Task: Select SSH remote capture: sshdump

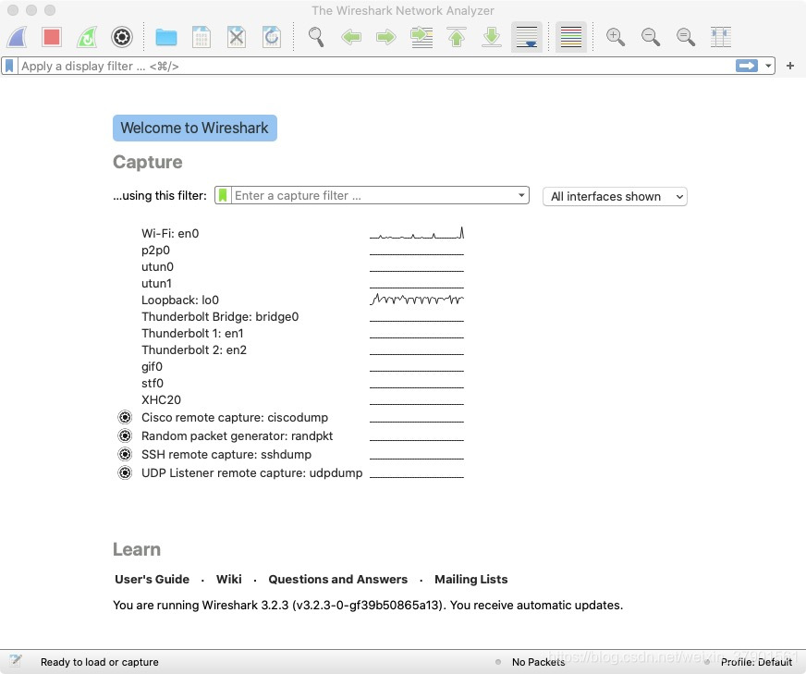Action: click(x=226, y=455)
